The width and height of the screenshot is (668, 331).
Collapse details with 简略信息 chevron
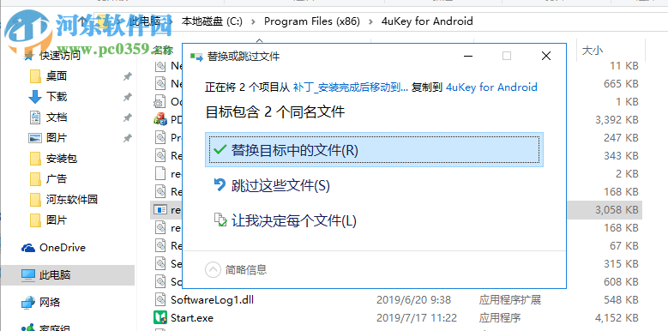pos(212,269)
